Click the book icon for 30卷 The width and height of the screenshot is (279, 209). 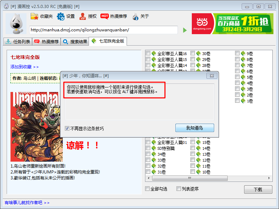point(198,54)
